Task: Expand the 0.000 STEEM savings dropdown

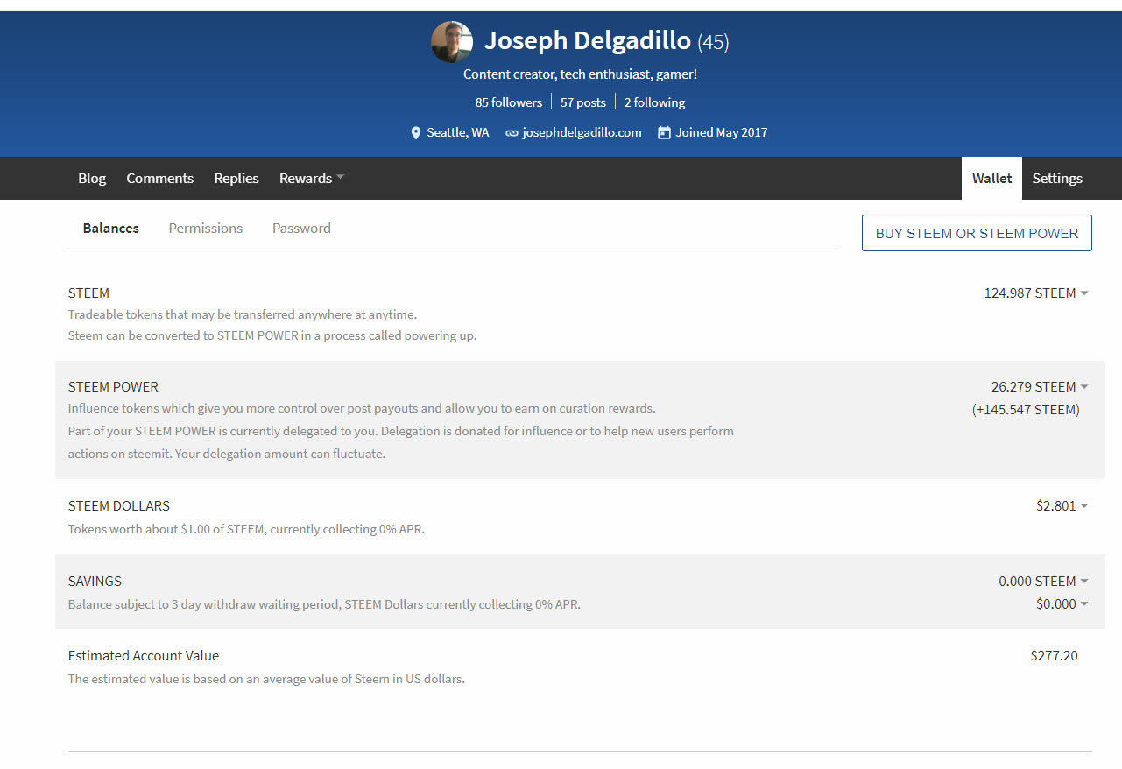Action: [1043, 581]
